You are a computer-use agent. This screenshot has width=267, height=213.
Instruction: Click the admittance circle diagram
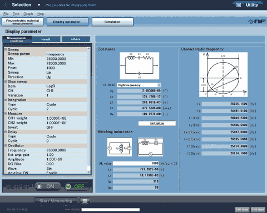[223, 74]
